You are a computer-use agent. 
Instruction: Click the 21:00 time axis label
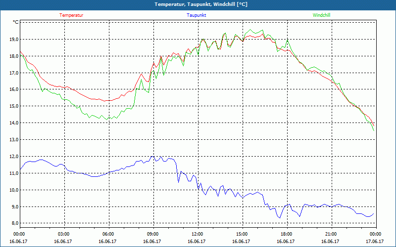[332, 234]
